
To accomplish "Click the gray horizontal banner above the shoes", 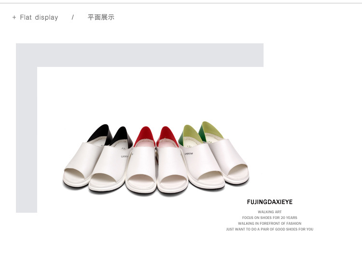I will point(139,55).
